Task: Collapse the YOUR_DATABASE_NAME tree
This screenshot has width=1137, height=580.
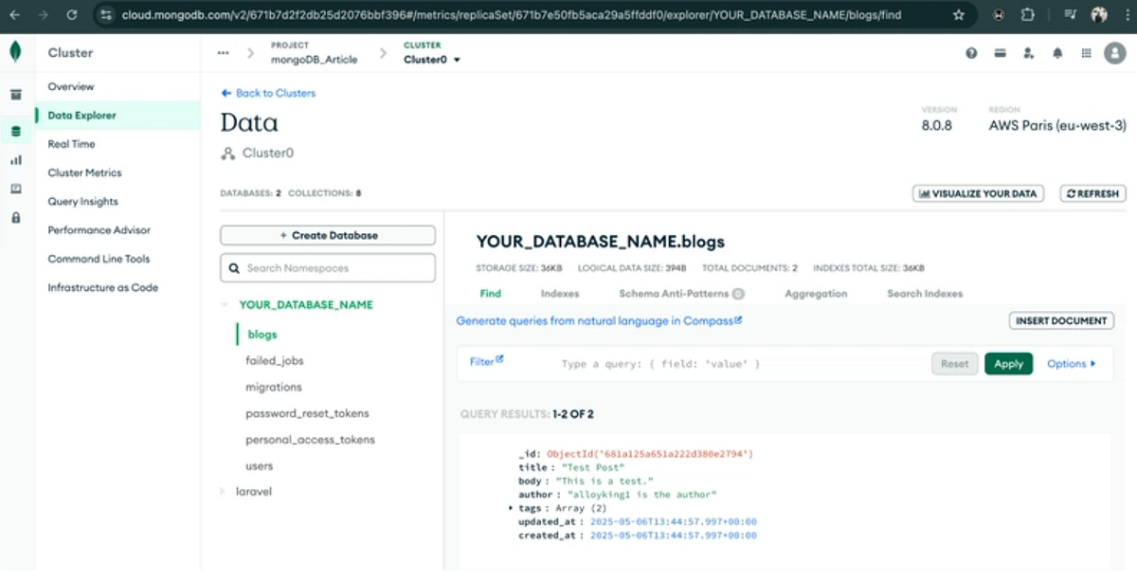Action: pos(226,304)
